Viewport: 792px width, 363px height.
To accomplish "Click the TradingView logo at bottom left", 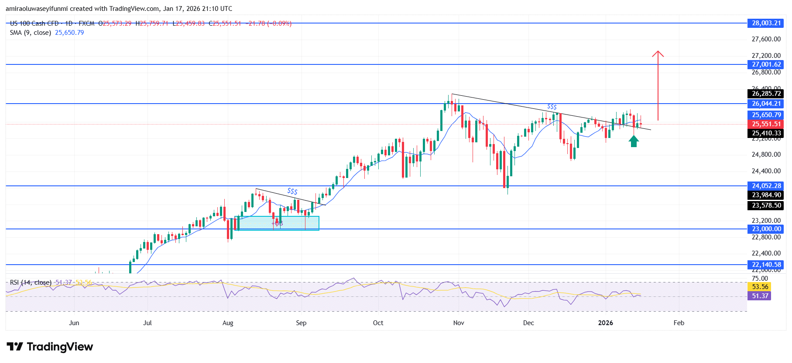I will (50, 347).
